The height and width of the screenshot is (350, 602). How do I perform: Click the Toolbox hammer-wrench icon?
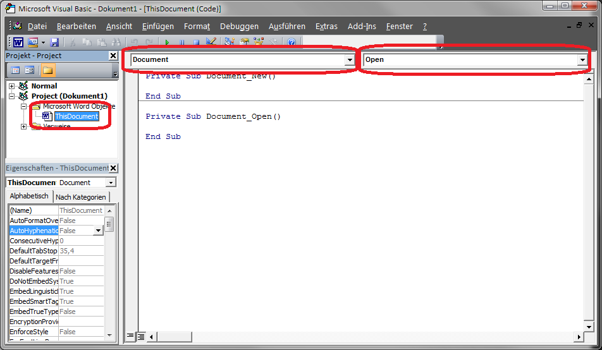click(x=273, y=42)
